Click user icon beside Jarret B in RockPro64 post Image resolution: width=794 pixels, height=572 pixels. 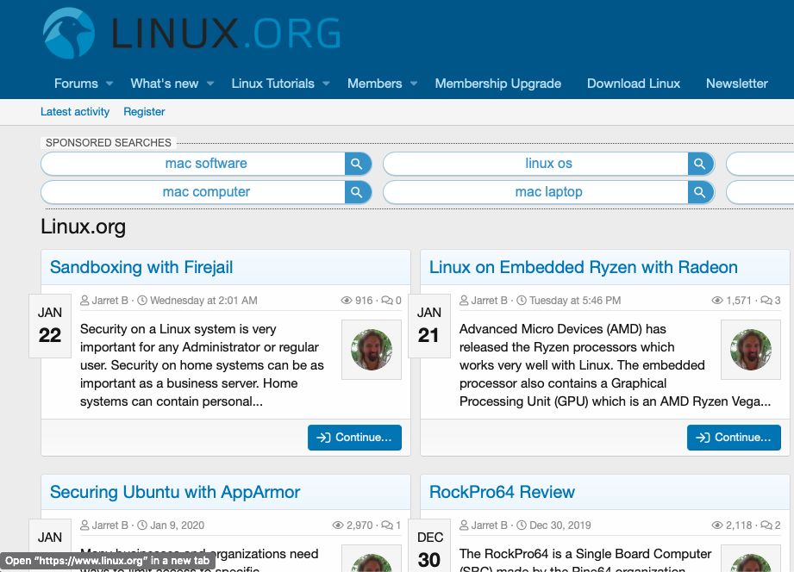tap(464, 525)
